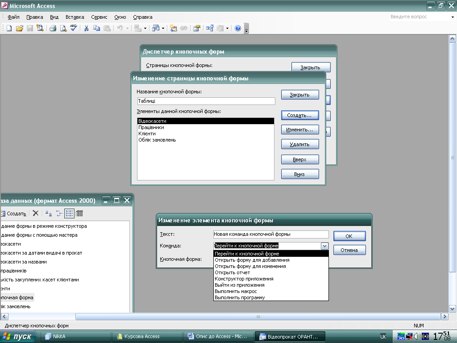Screen dimensions: 457x343
Task: Click Отмена in element edit dialog
Action: click(x=349, y=250)
